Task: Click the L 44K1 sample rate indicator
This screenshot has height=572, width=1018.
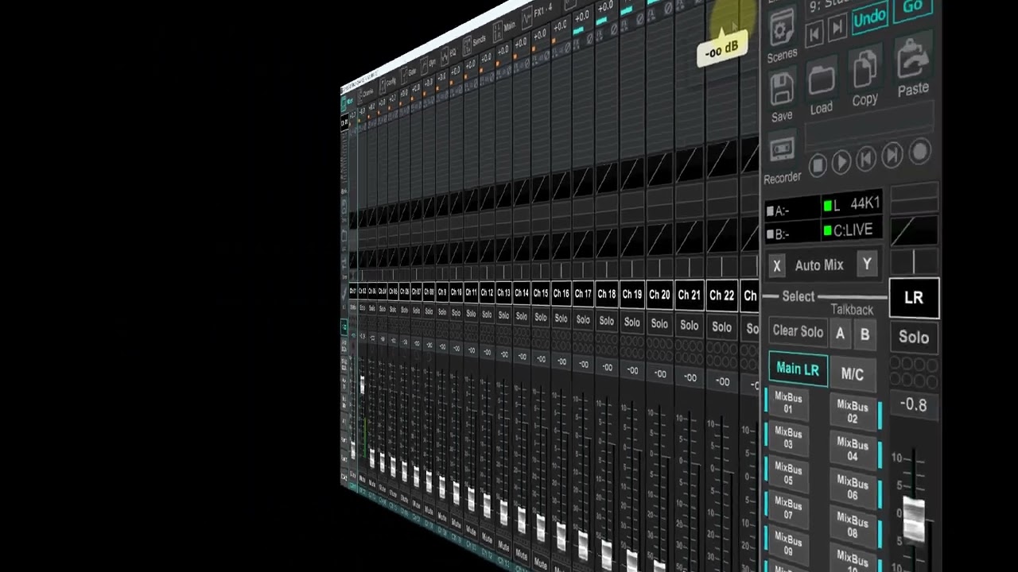Action: coord(852,205)
